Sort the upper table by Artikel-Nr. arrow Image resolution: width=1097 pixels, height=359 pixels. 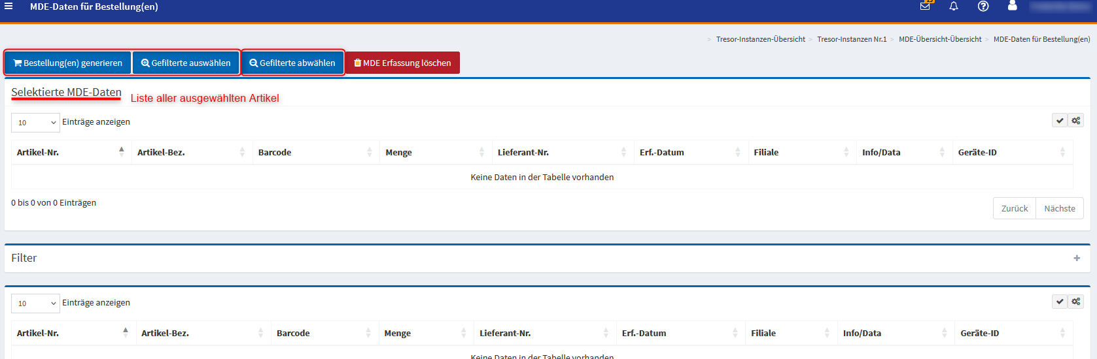tap(122, 151)
